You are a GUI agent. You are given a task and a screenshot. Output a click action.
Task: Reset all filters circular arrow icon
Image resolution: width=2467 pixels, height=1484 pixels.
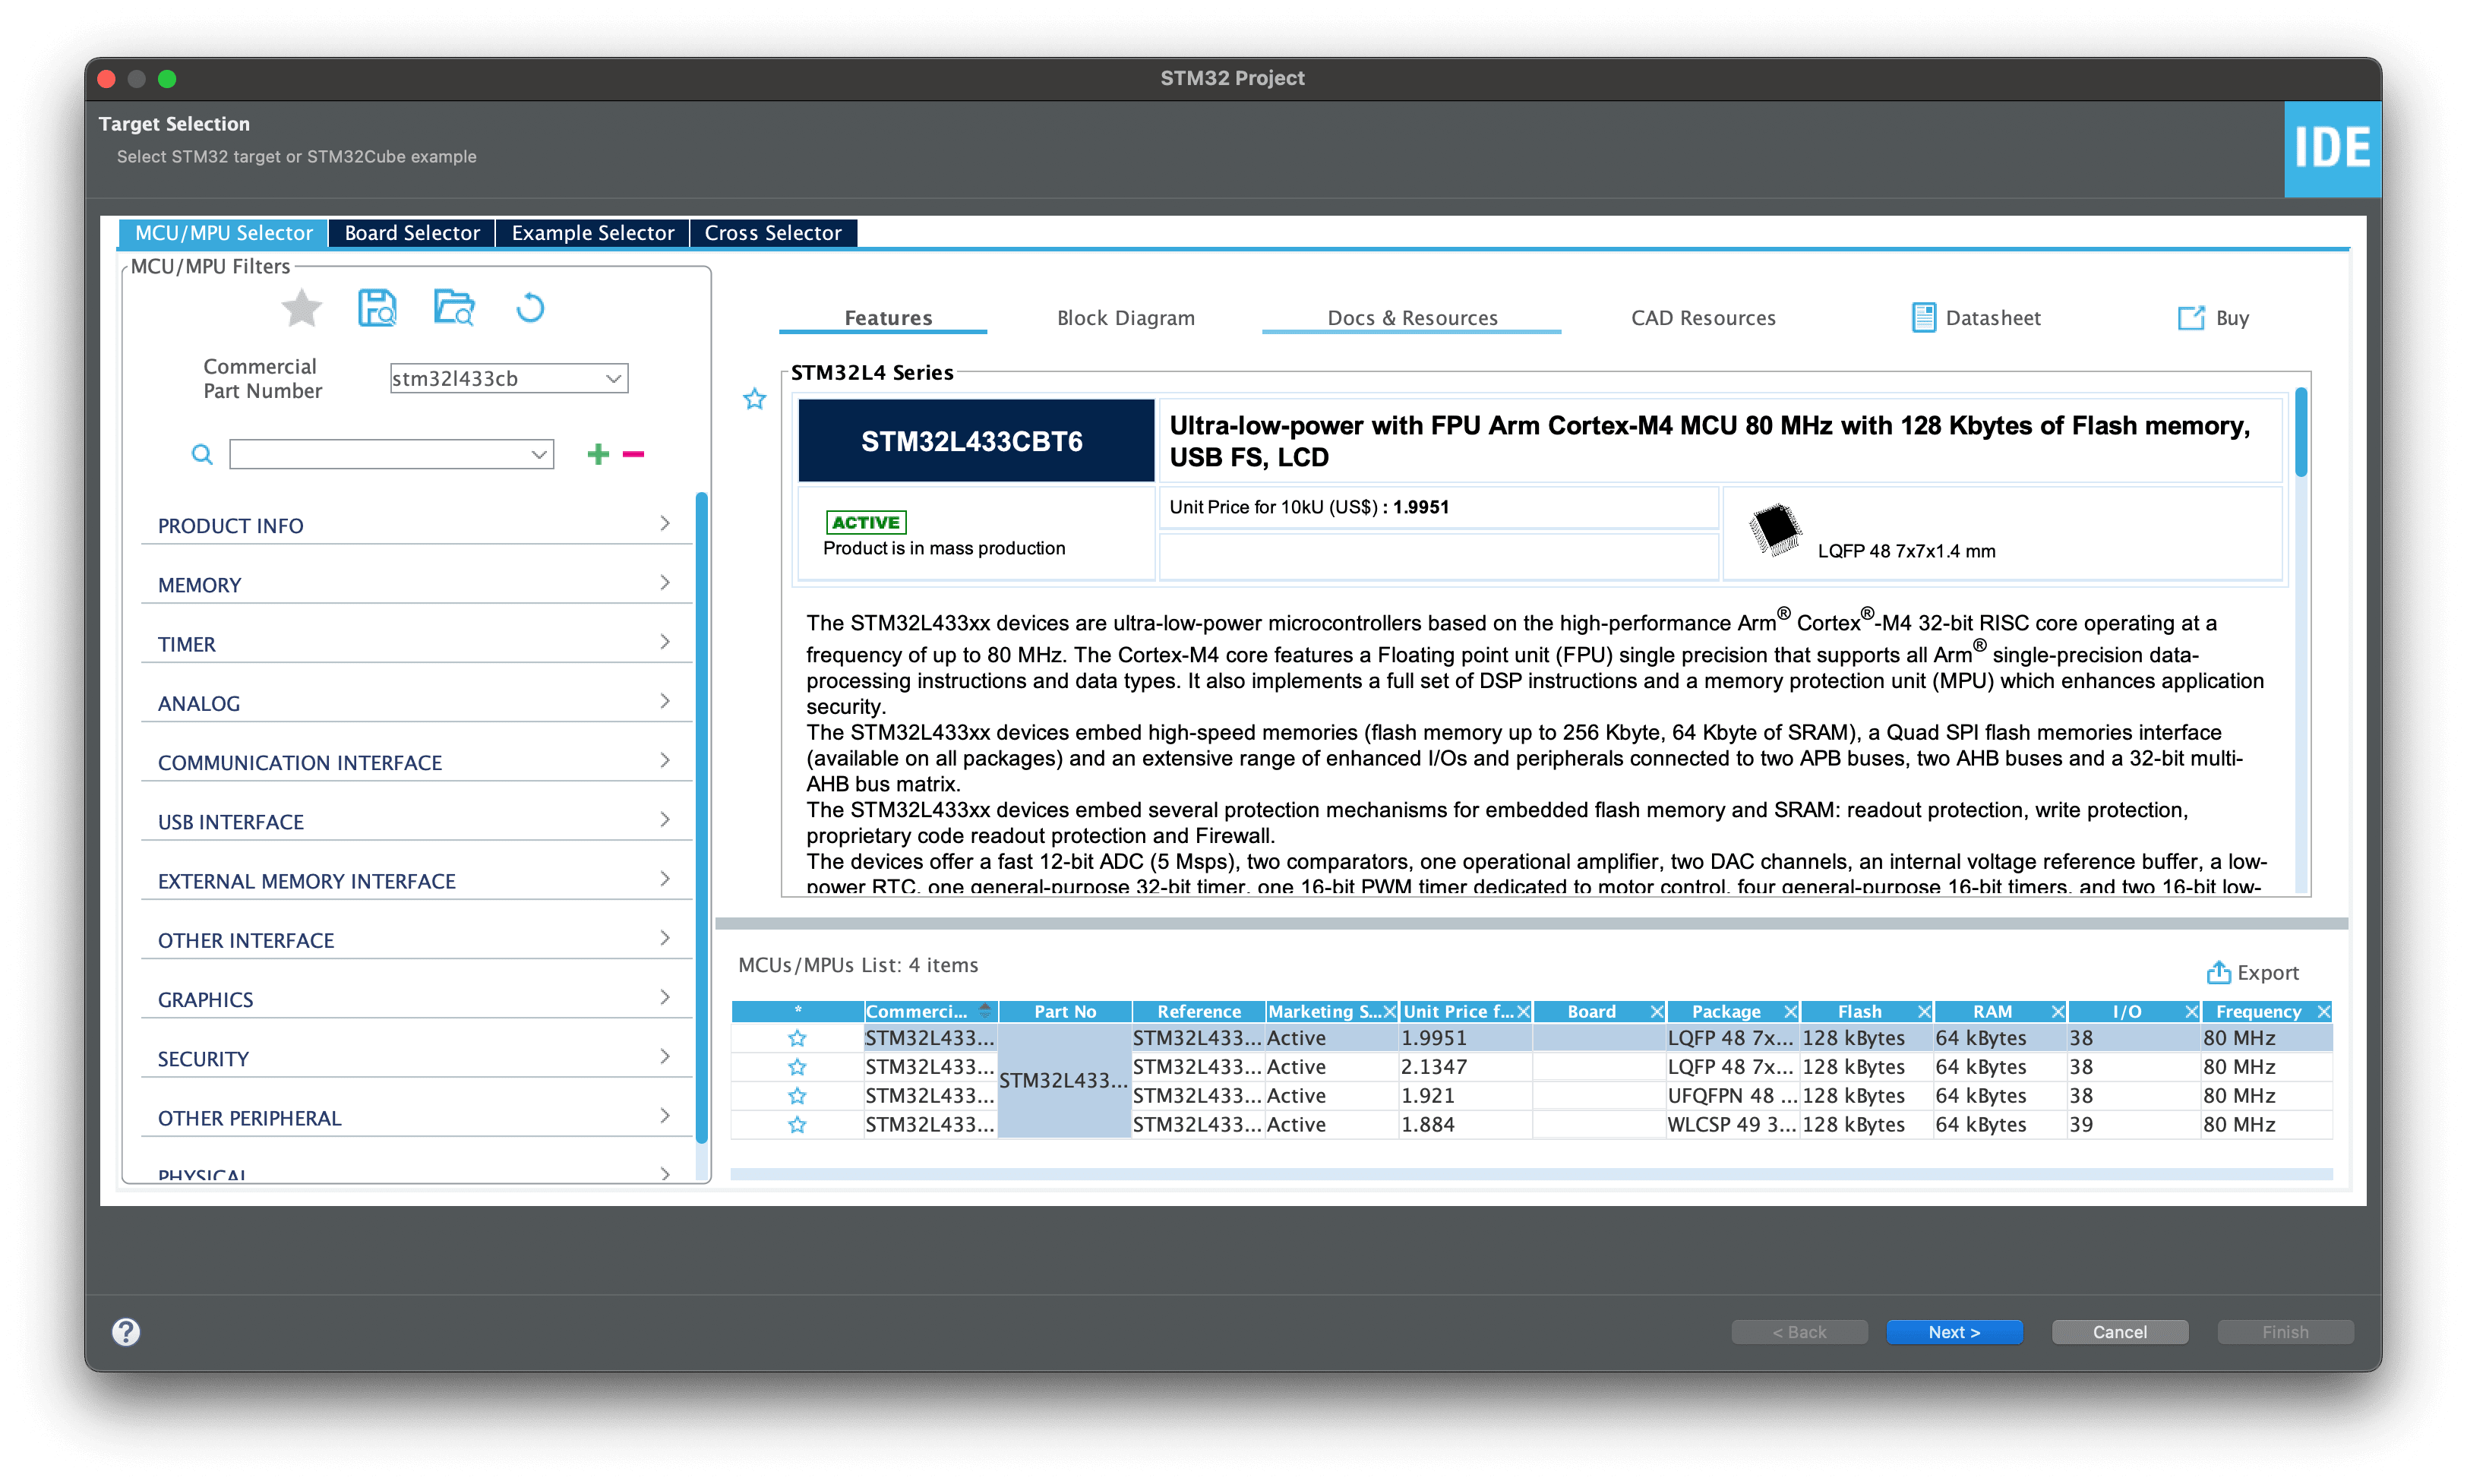(x=530, y=308)
